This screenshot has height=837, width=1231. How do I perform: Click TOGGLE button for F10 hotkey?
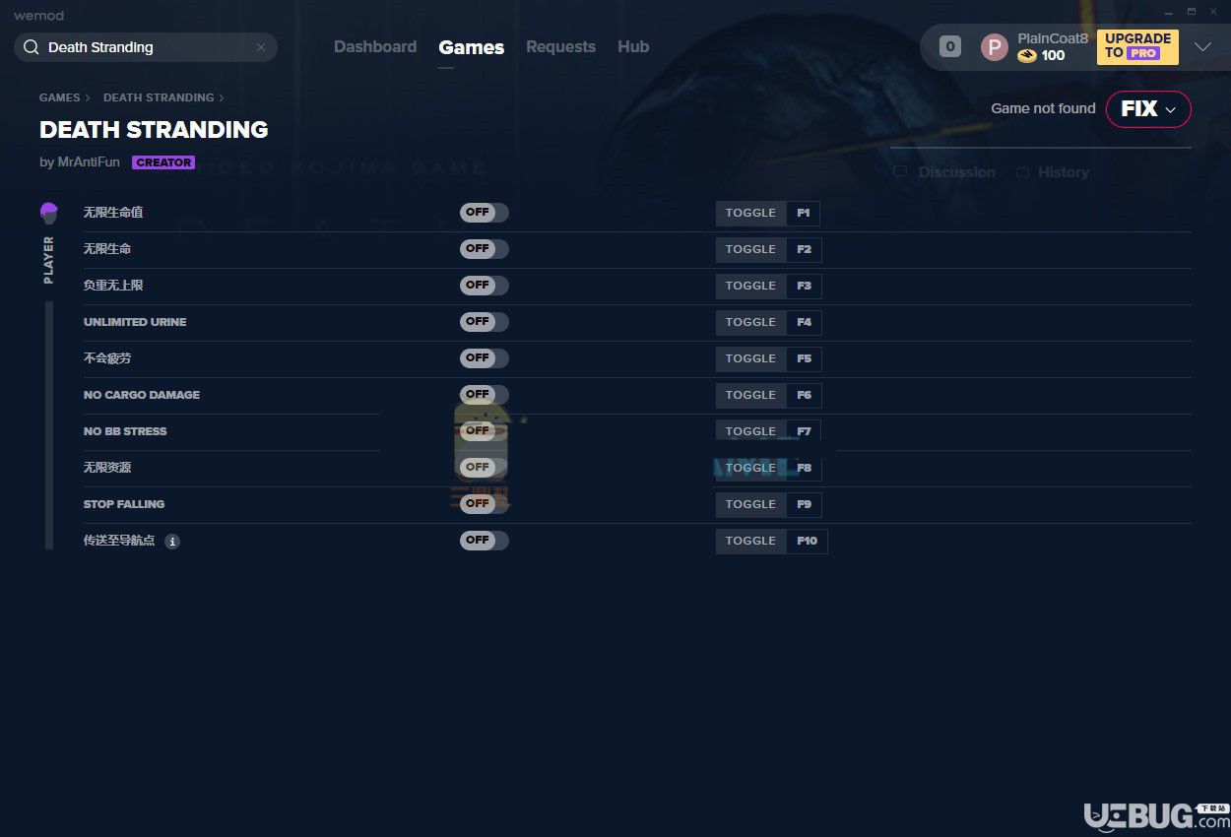(750, 541)
